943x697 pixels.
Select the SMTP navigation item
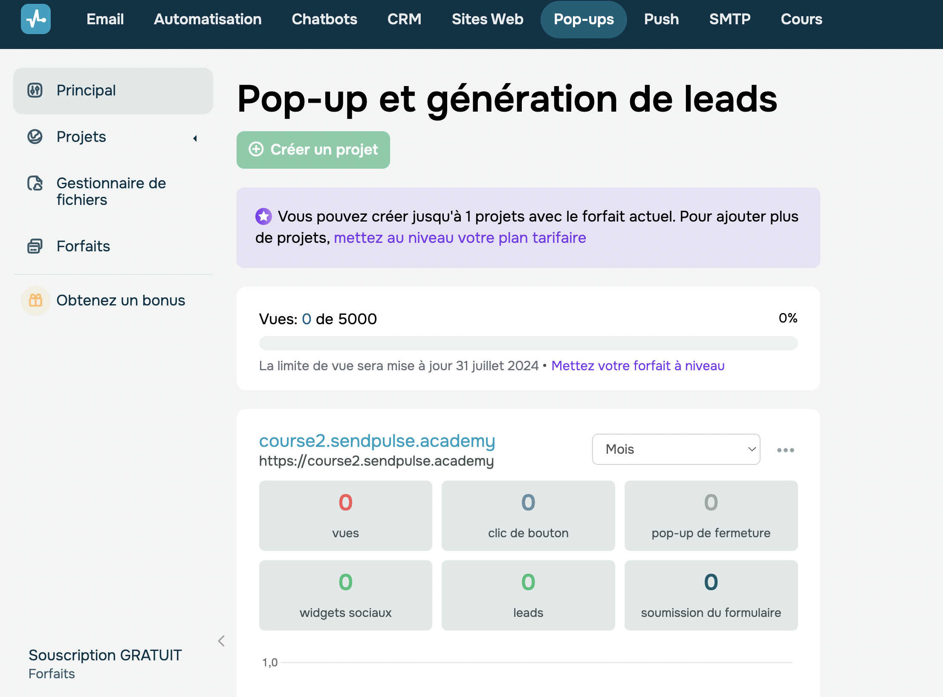tap(730, 19)
